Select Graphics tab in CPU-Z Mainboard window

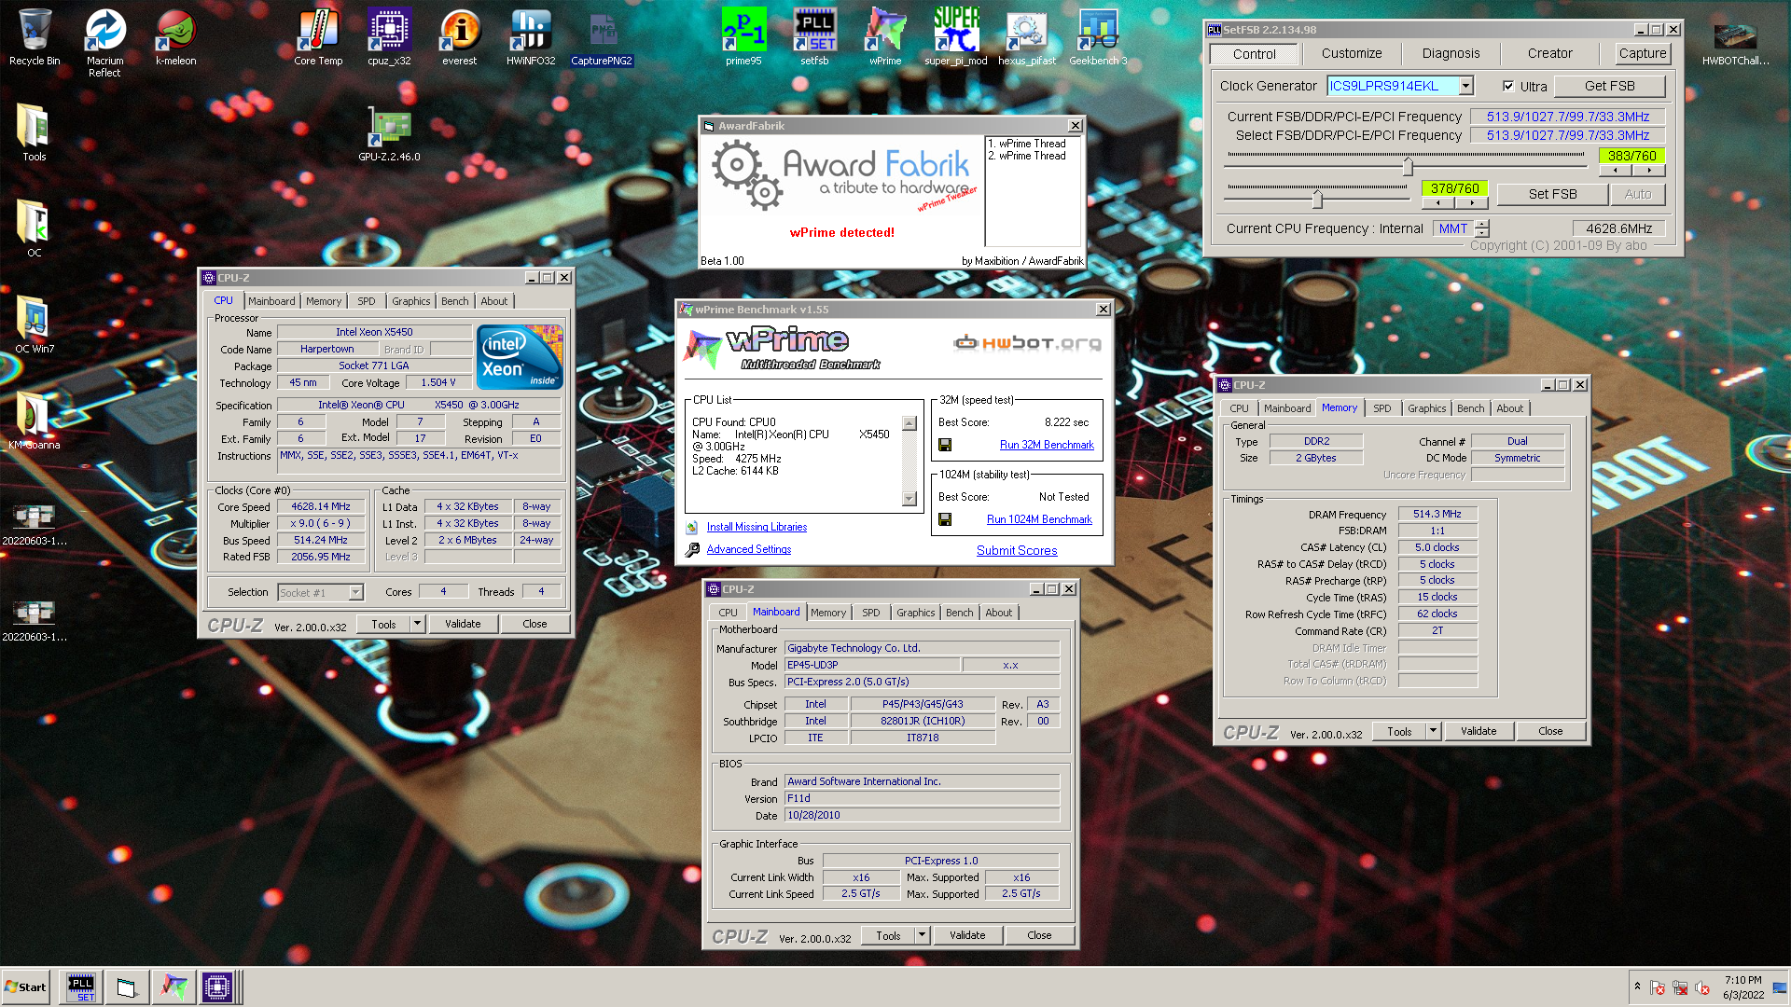tap(915, 613)
